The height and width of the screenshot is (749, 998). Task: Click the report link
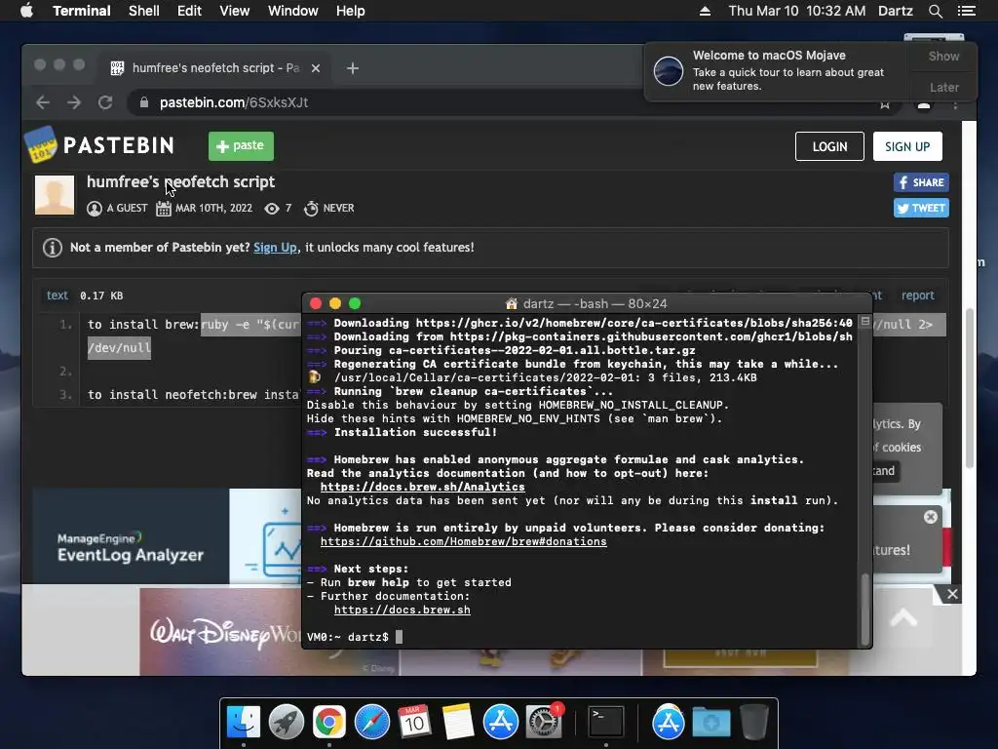pos(917,295)
